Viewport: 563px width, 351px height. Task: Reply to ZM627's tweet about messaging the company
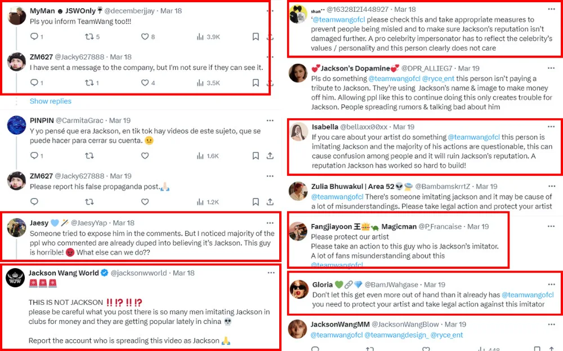pos(33,83)
